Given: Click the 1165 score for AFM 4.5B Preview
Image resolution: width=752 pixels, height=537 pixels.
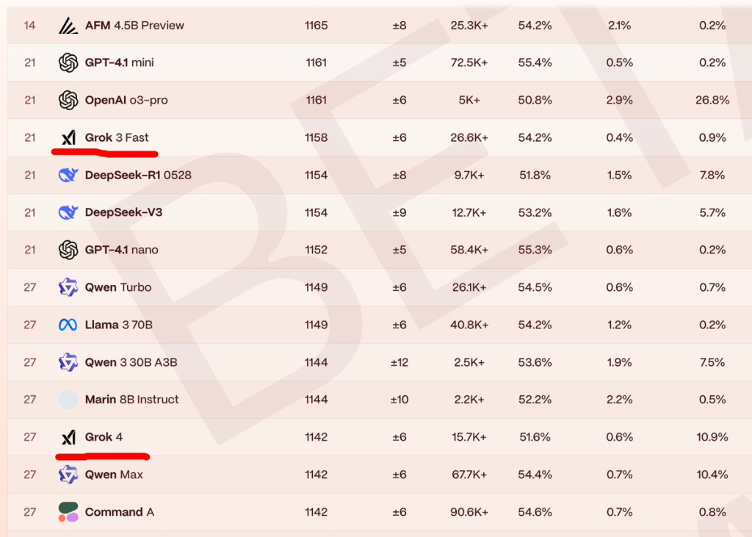Looking at the screenshot, I should [x=317, y=26].
